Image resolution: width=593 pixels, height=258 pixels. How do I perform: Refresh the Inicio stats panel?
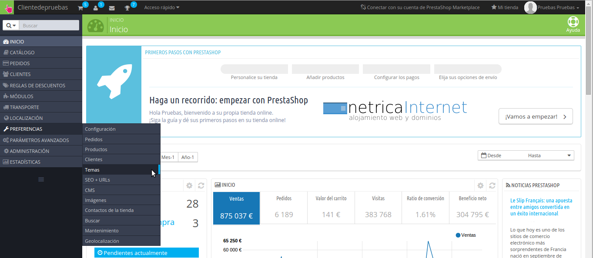click(492, 185)
